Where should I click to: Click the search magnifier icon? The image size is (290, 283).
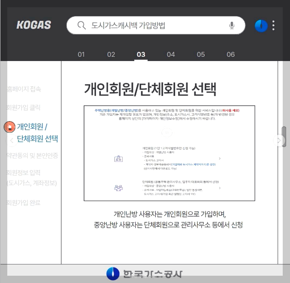[x=81, y=25]
